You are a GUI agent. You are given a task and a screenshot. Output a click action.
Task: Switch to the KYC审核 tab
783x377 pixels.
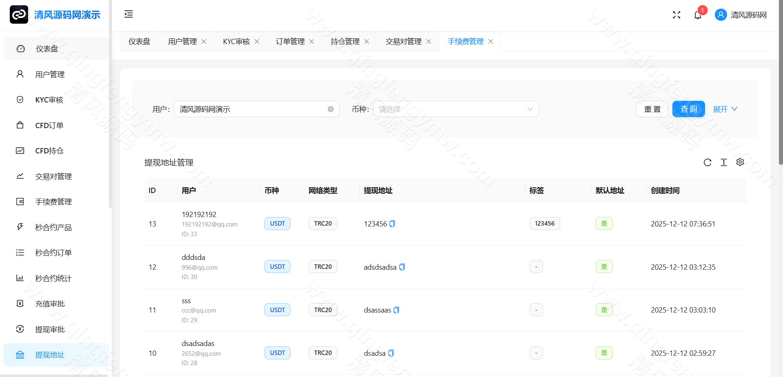point(235,41)
